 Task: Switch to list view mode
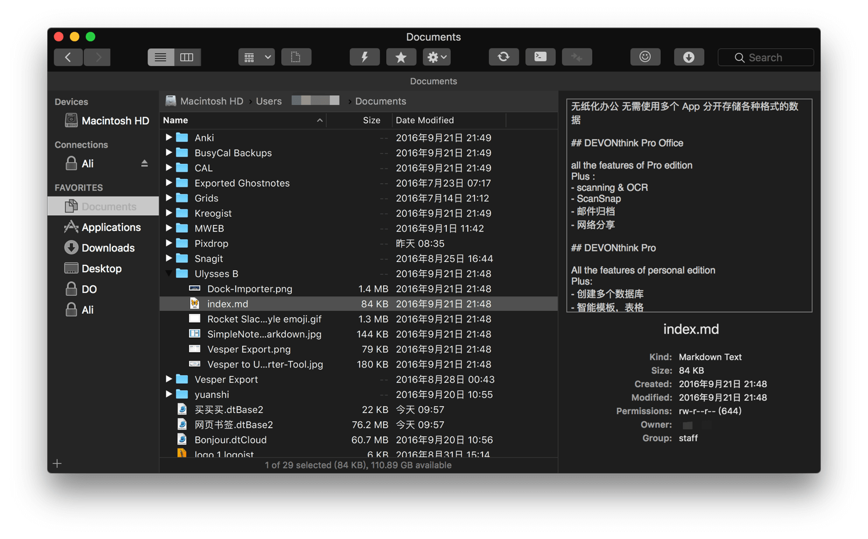coord(160,57)
